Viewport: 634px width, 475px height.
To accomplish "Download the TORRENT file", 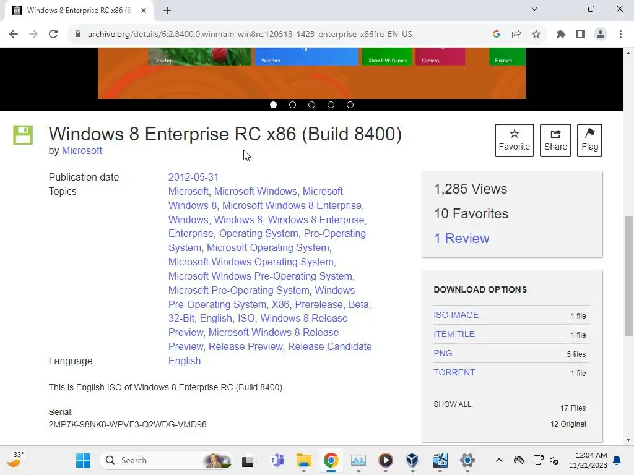I will pos(454,372).
